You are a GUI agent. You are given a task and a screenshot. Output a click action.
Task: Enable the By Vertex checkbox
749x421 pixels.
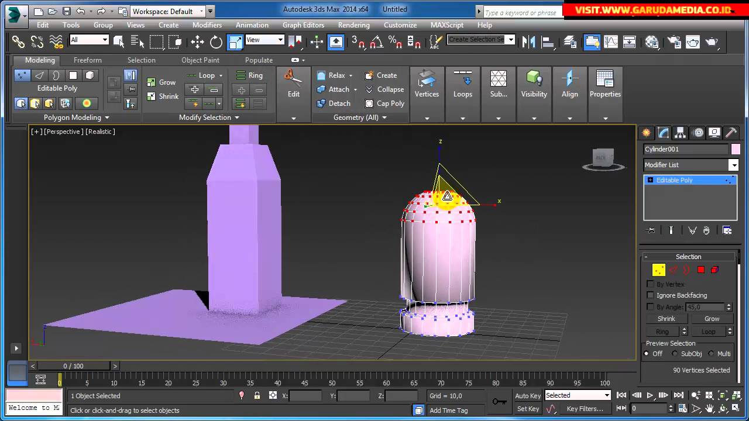point(650,284)
